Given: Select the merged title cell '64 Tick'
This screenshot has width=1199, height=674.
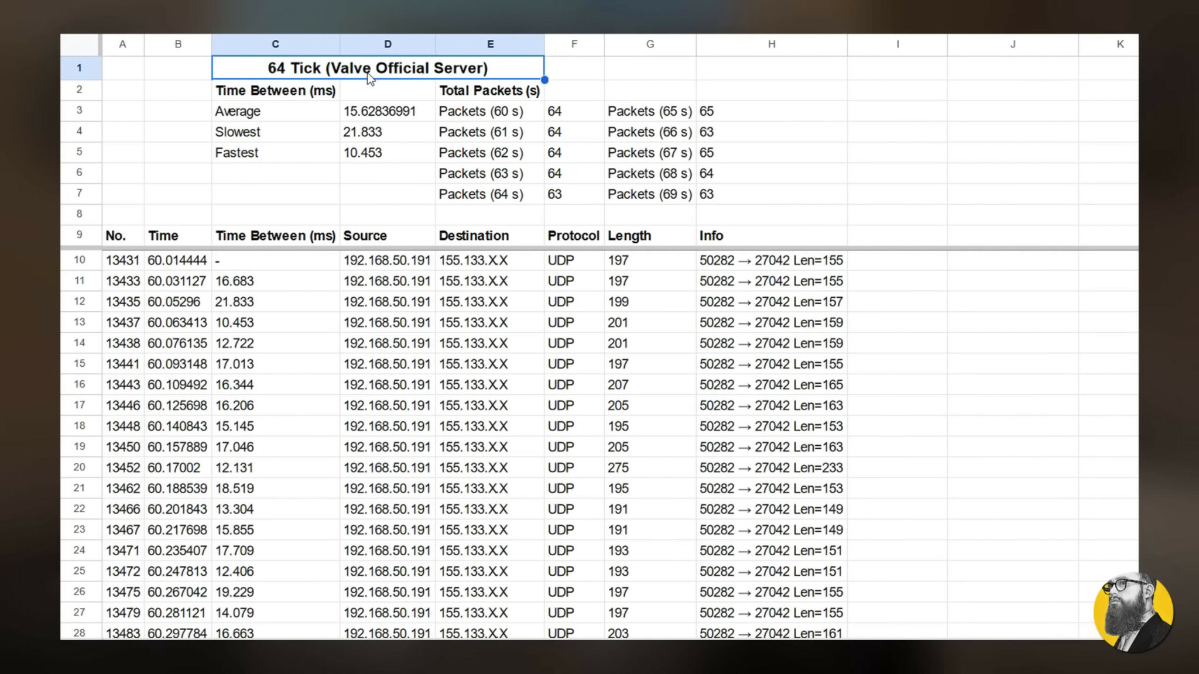Looking at the screenshot, I should pos(378,68).
